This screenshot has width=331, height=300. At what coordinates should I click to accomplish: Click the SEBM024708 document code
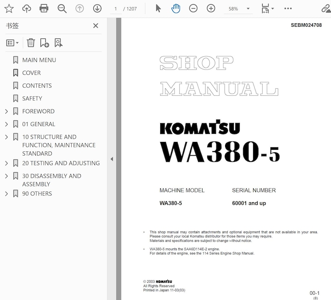point(306,25)
